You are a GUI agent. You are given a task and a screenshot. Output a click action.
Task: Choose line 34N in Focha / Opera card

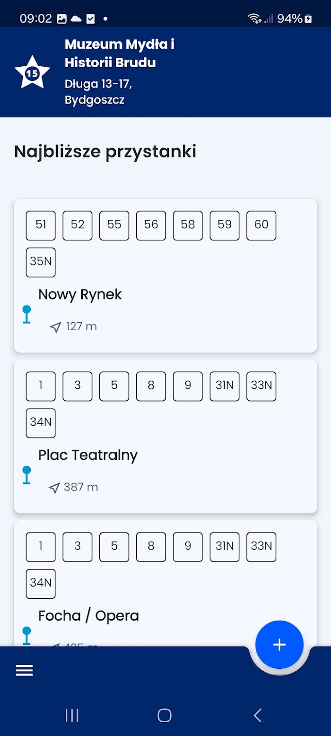pos(41,584)
